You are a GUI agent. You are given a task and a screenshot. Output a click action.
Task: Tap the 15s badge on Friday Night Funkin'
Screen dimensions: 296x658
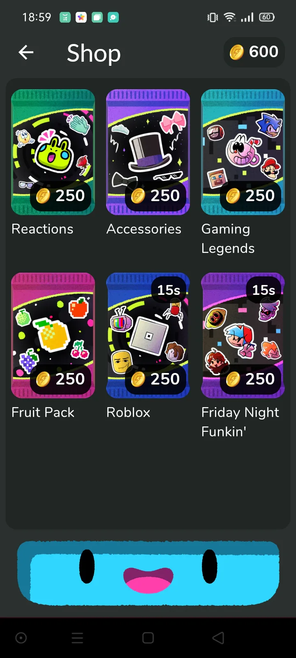(x=264, y=290)
